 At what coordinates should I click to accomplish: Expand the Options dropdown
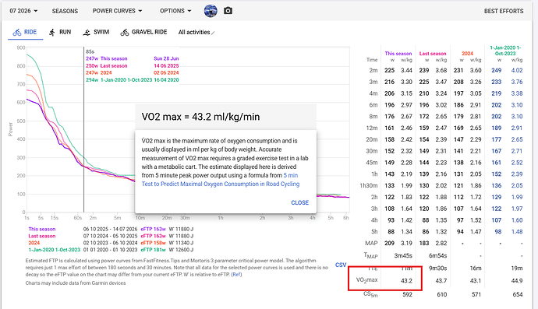pos(175,11)
